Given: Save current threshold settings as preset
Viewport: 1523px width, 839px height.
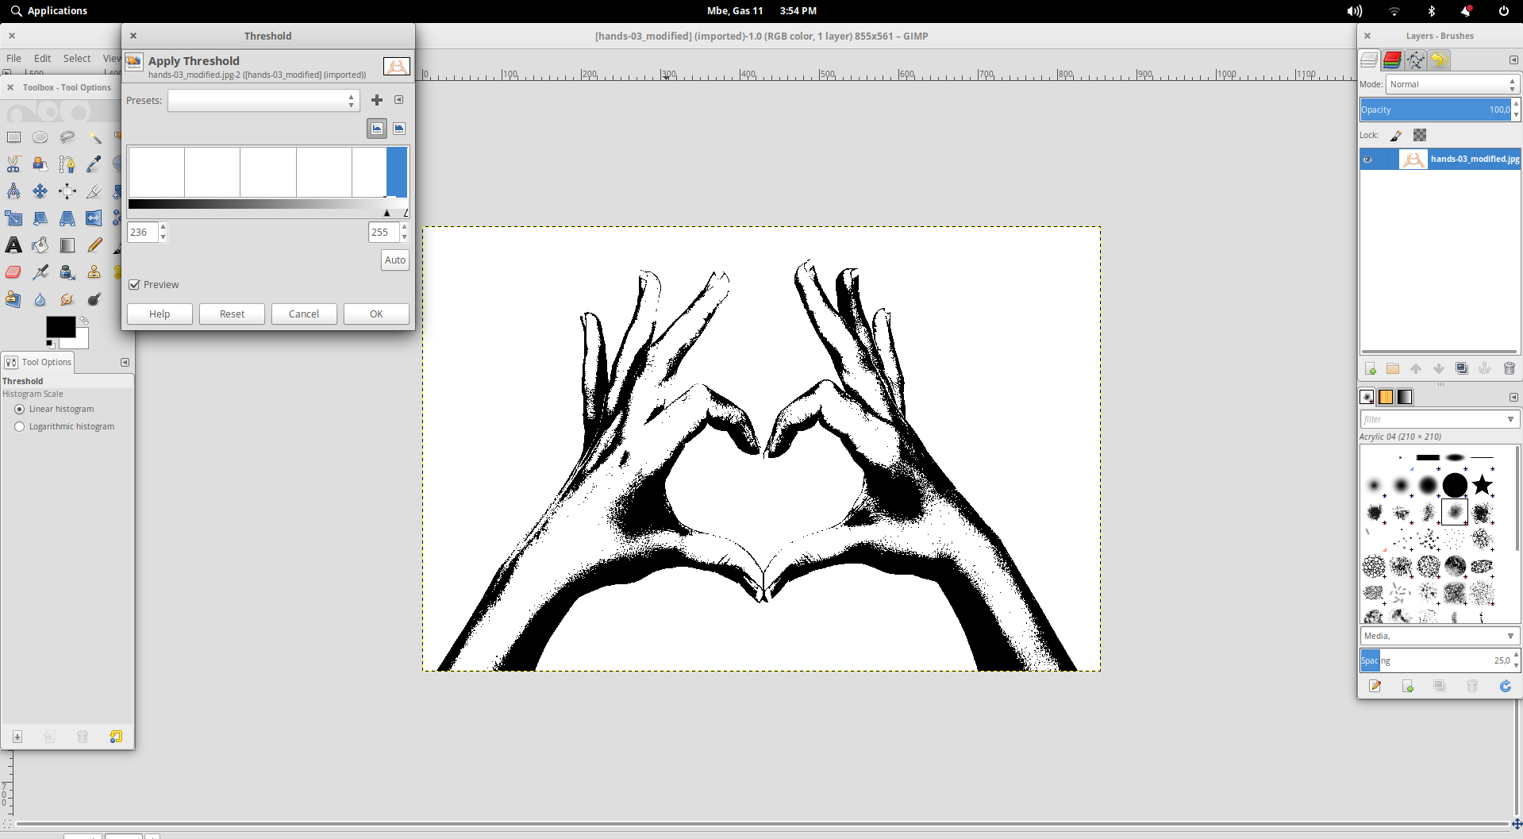Looking at the screenshot, I should point(377,100).
